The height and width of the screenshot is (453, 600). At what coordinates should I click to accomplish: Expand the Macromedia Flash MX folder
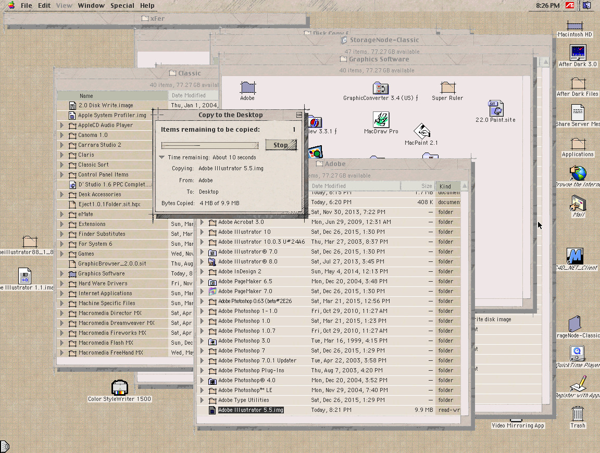pos(62,343)
